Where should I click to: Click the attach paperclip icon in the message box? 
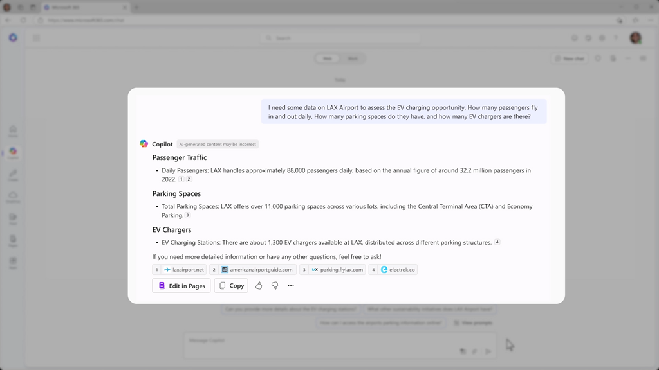[474, 351]
